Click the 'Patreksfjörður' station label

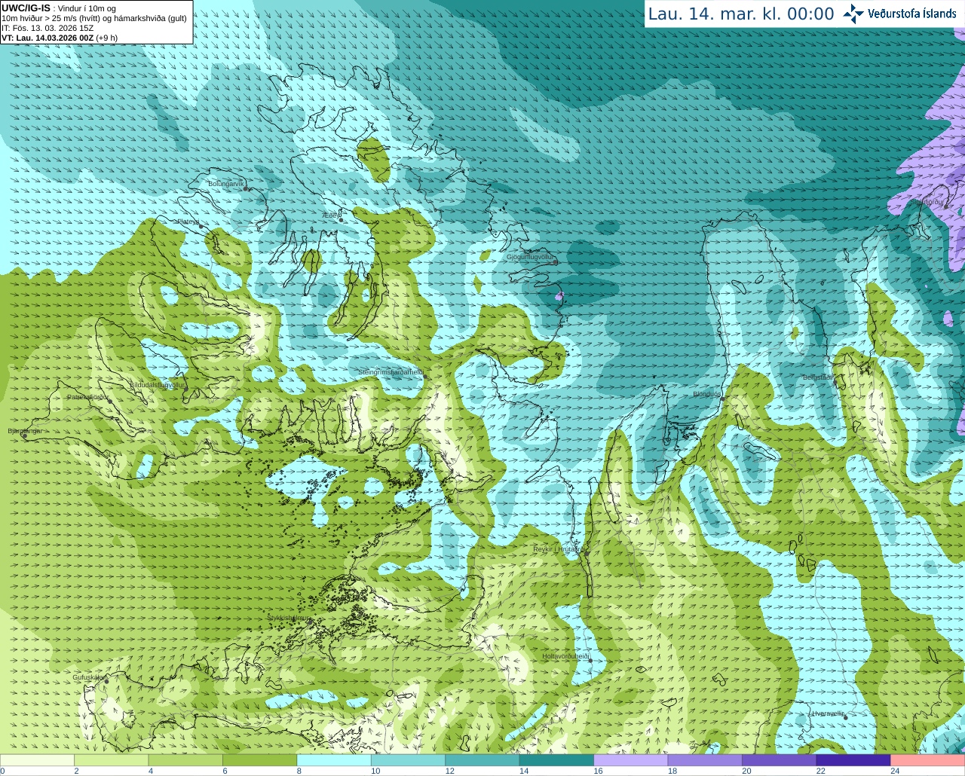[88, 396]
